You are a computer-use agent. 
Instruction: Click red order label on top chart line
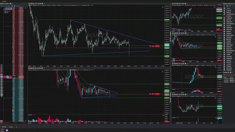pyautogui.click(x=157, y=46)
